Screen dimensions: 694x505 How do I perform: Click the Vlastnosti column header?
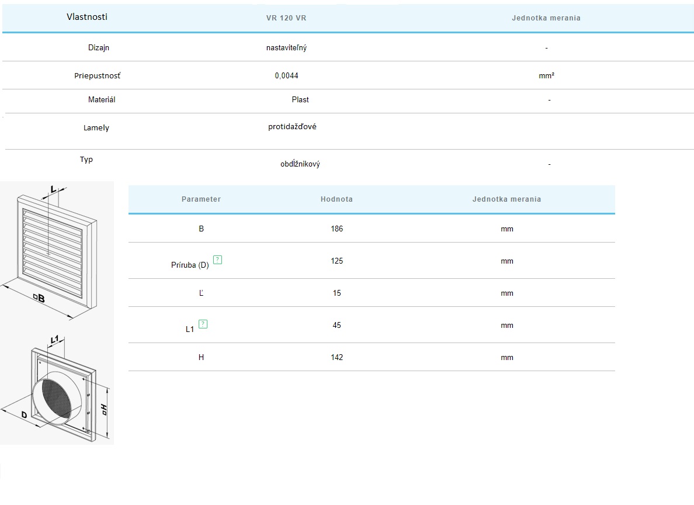tap(87, 17)
